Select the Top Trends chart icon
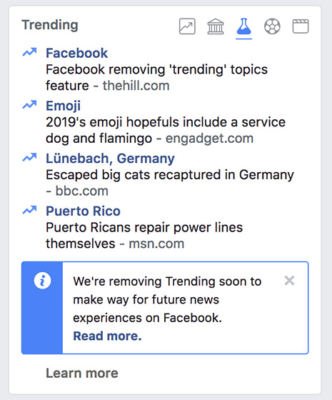This screenshot has height=400, width=332. click(187, 26)
